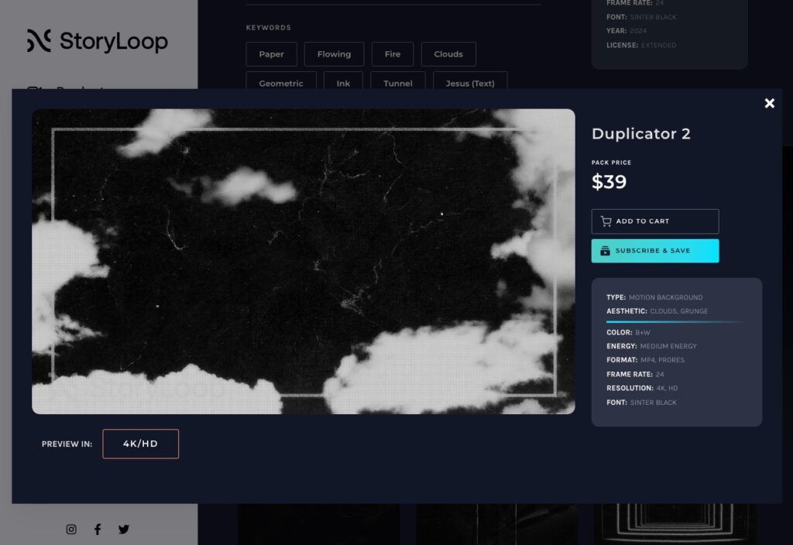The width and height of the screenshot is (793, 545).
Task: Toggle the 4K/HD preview option
Action: point(140,444)
